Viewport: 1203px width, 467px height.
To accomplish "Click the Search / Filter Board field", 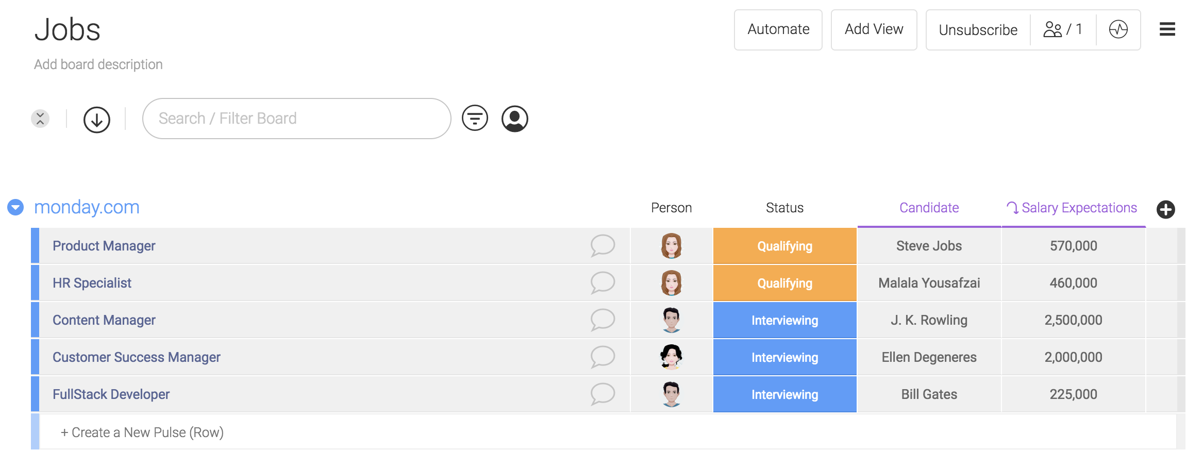I will click(x=296, y=119).
